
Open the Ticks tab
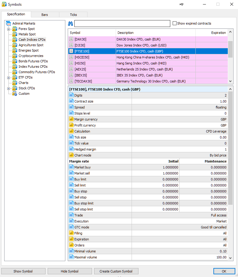73,15
